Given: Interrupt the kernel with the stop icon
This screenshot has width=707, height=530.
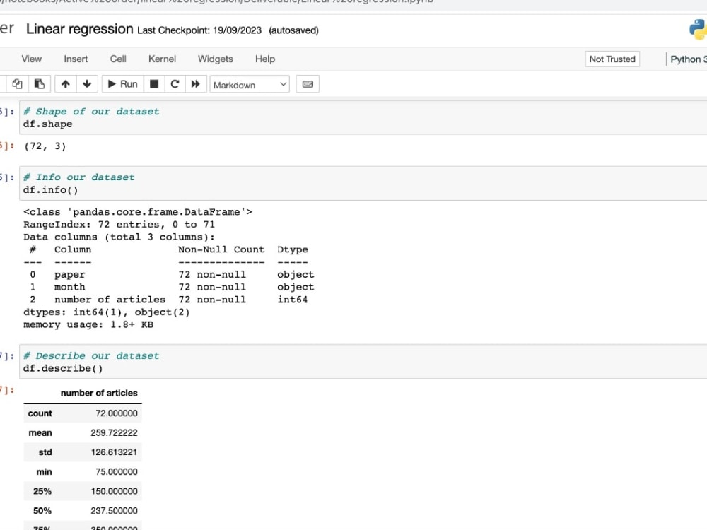Looking at the screenshot, I should pos(154,84).
